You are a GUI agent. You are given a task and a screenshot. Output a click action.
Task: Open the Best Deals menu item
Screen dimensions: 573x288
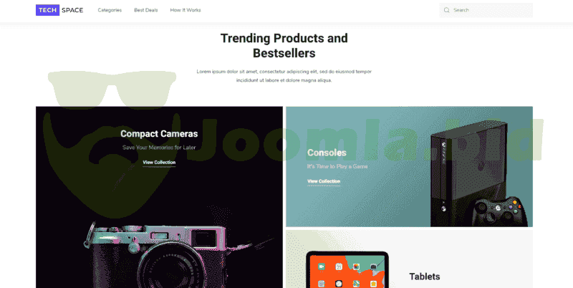tap(146, 10)
